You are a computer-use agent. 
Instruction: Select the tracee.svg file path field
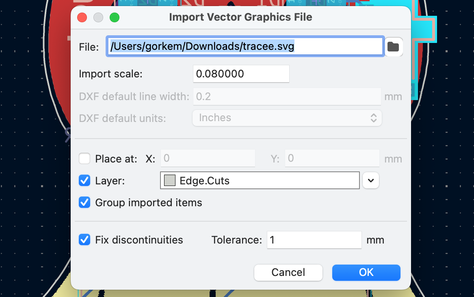point(244,46)
